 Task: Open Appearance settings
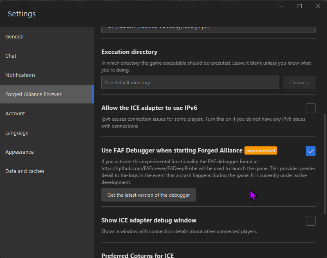click(47, 152)
